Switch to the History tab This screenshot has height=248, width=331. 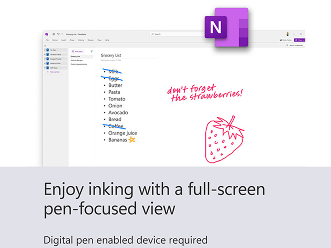[x=81, y=40]
